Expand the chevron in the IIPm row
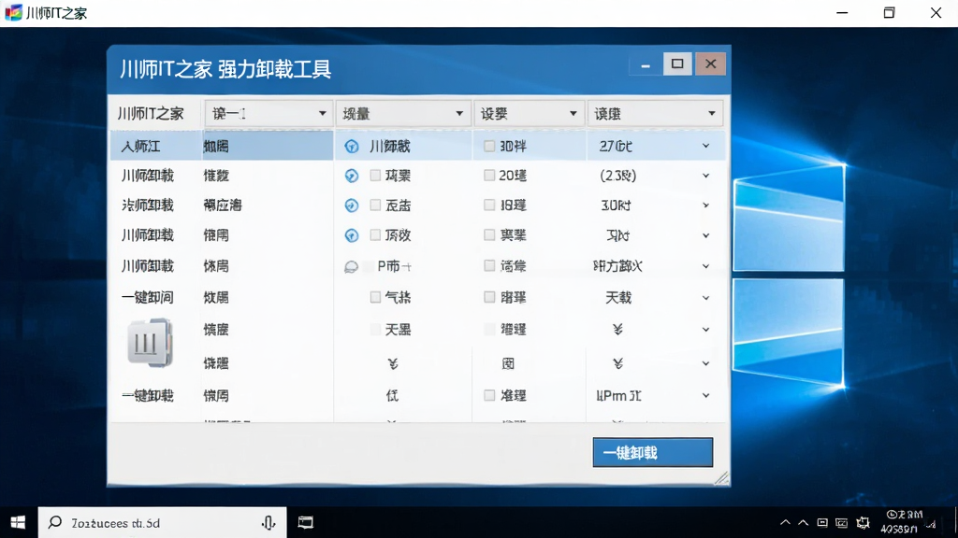958x538 pixels. point(705,395)
